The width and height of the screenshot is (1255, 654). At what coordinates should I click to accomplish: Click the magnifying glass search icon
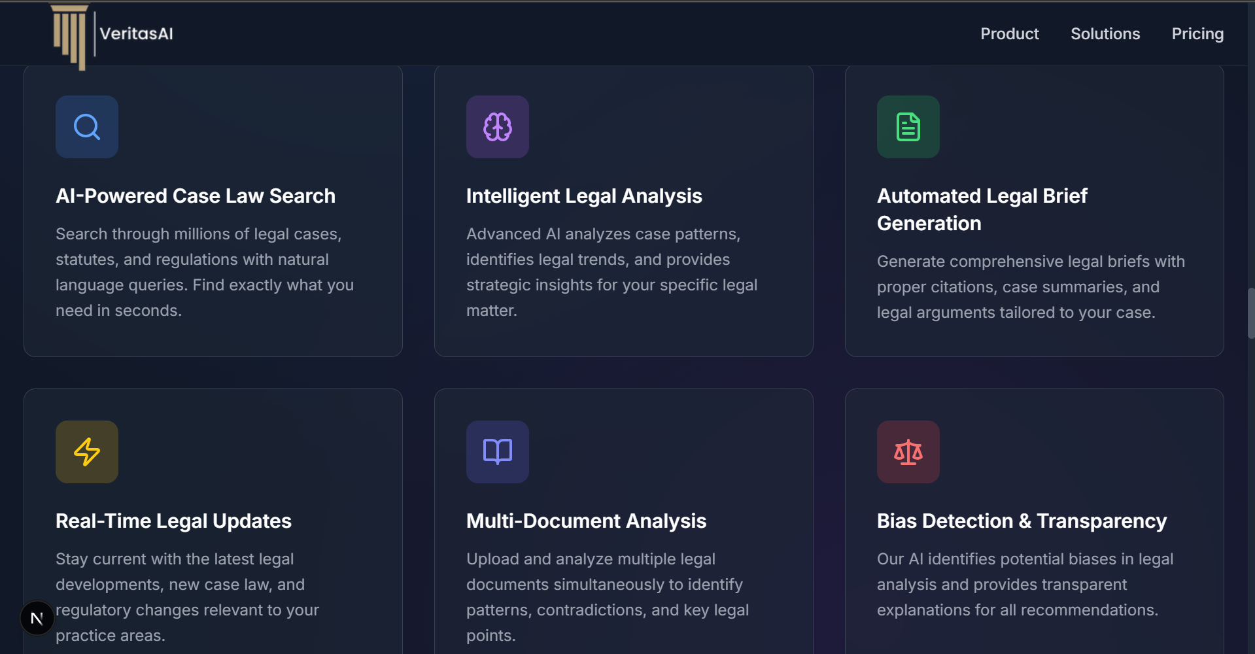coord(87,127)
